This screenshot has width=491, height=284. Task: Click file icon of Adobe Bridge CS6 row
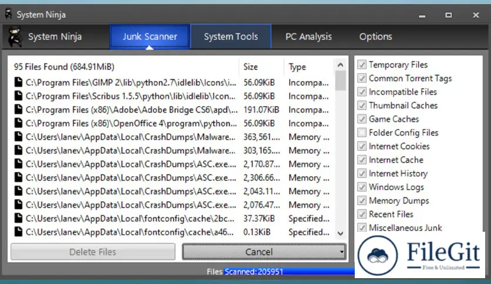click(x=18, y=110)
